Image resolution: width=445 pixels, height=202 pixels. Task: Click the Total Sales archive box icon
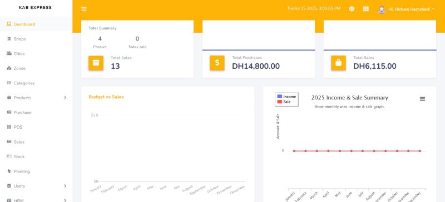point(96,63)
